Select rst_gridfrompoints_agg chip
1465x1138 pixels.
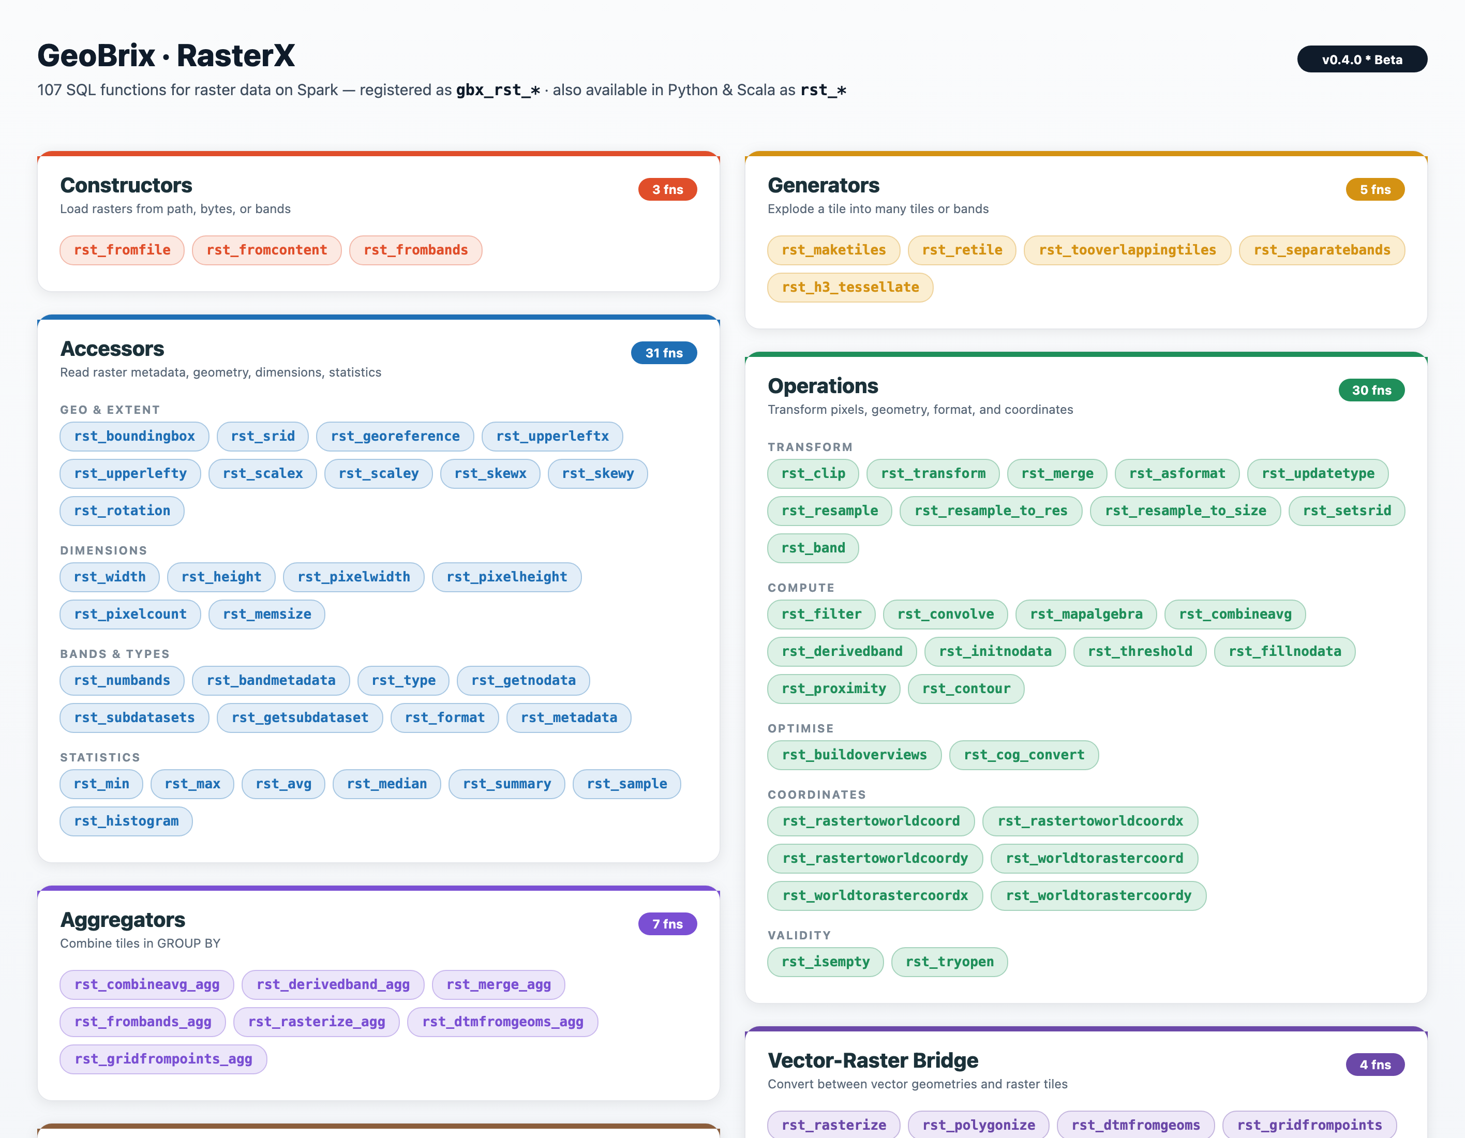163,1059
